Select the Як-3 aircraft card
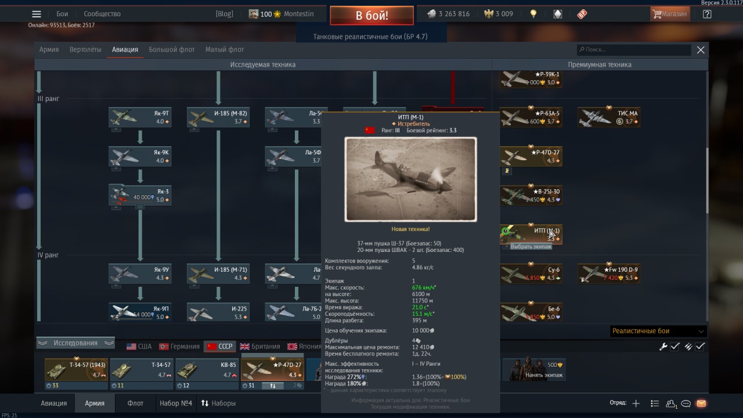Viewport: 743px width, 418px height. point(140,195)
